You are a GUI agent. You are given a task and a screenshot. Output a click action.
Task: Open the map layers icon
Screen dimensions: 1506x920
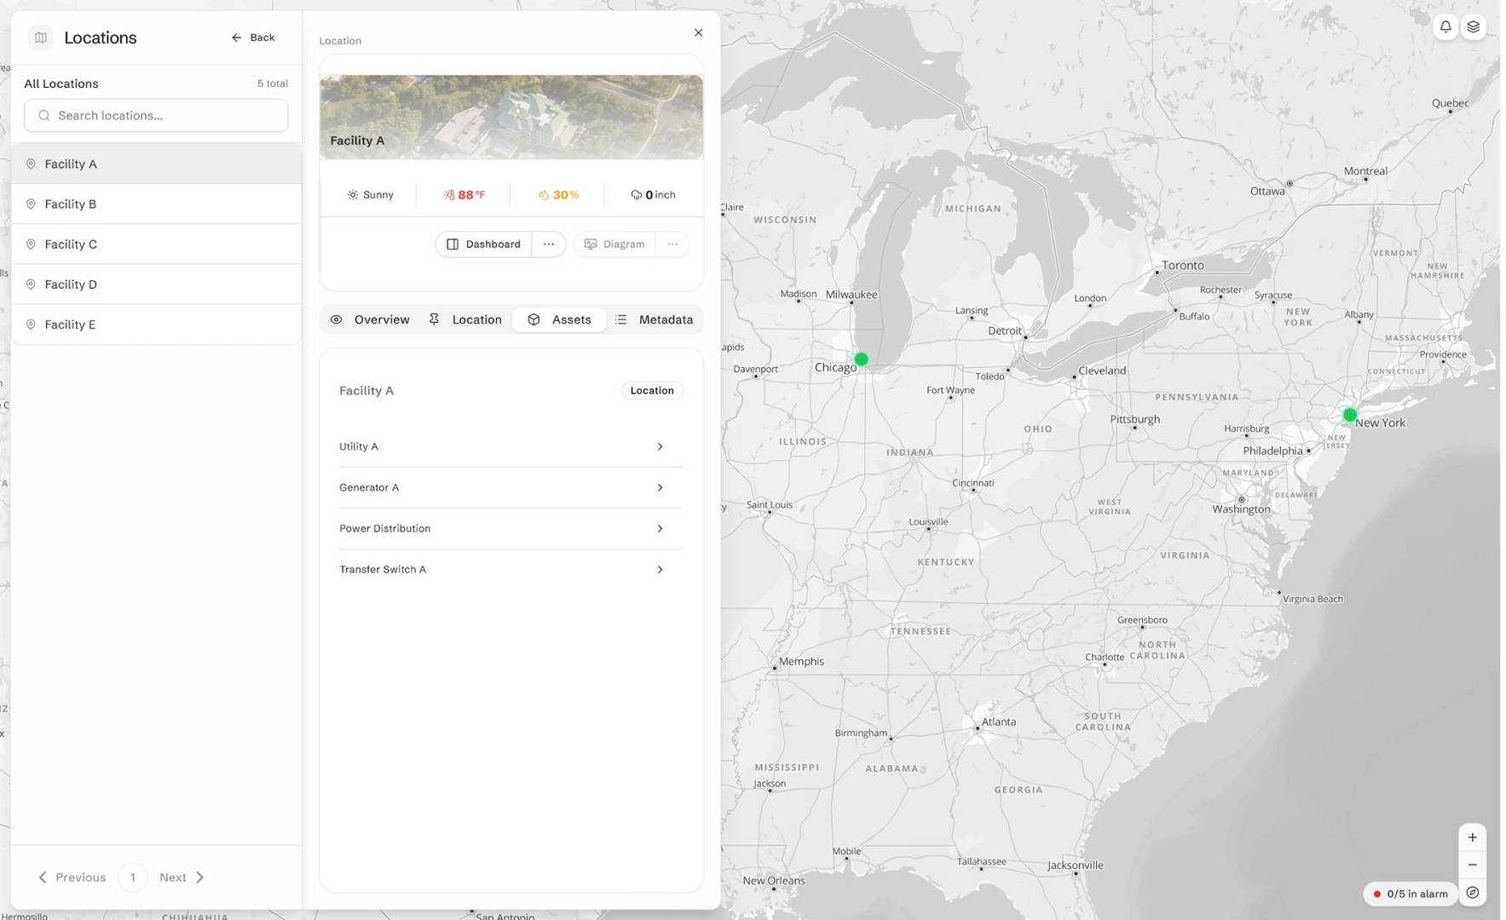[x=1473, y=26]
